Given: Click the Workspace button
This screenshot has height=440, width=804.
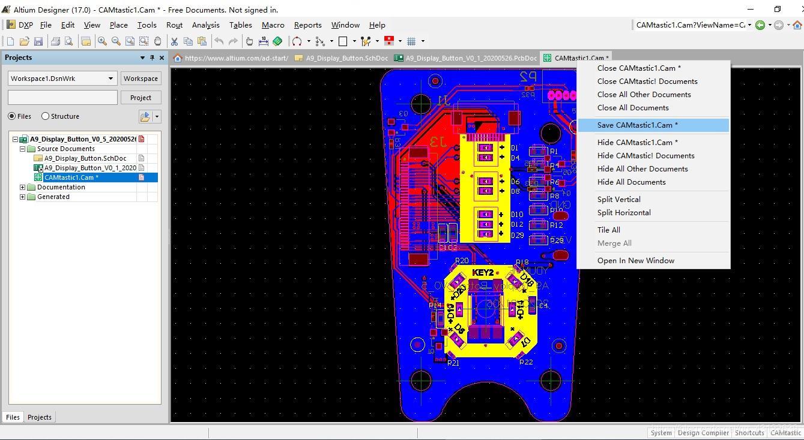Looking at the screenshot, I should 141,79.
